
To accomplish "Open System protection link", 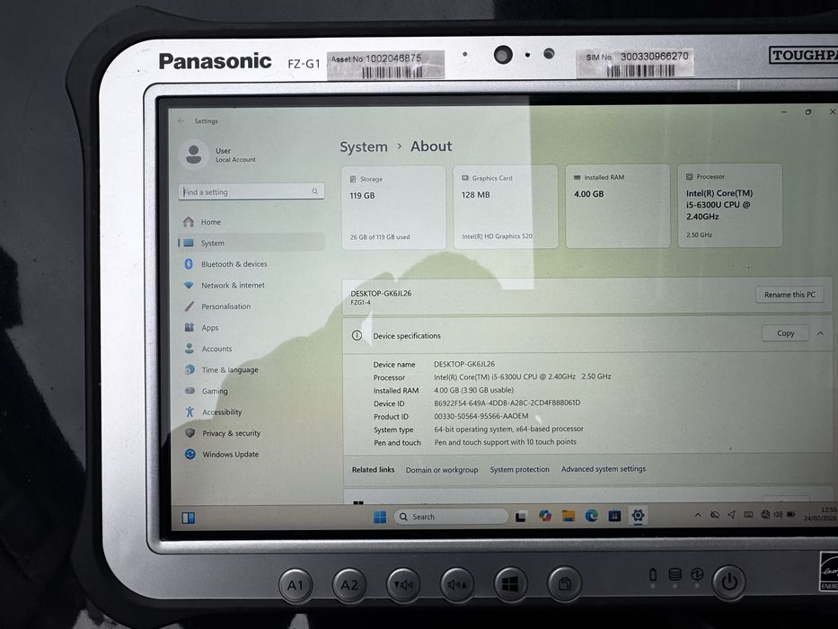I will (x=519, y=469).
